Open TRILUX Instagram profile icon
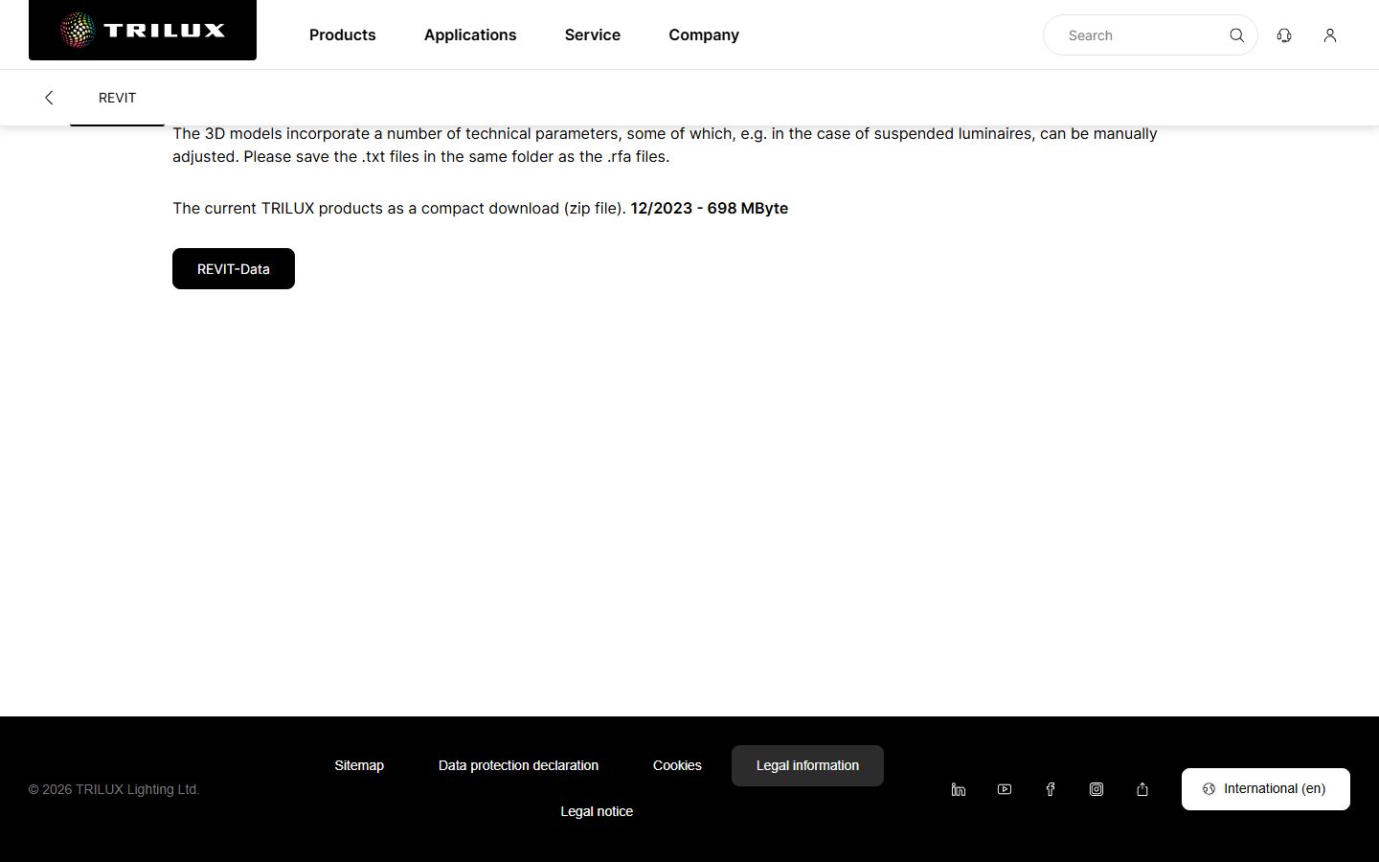The image size is (1379, 862). click(1096, 789)
